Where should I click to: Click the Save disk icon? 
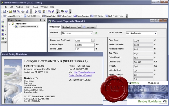coord(14,11)
